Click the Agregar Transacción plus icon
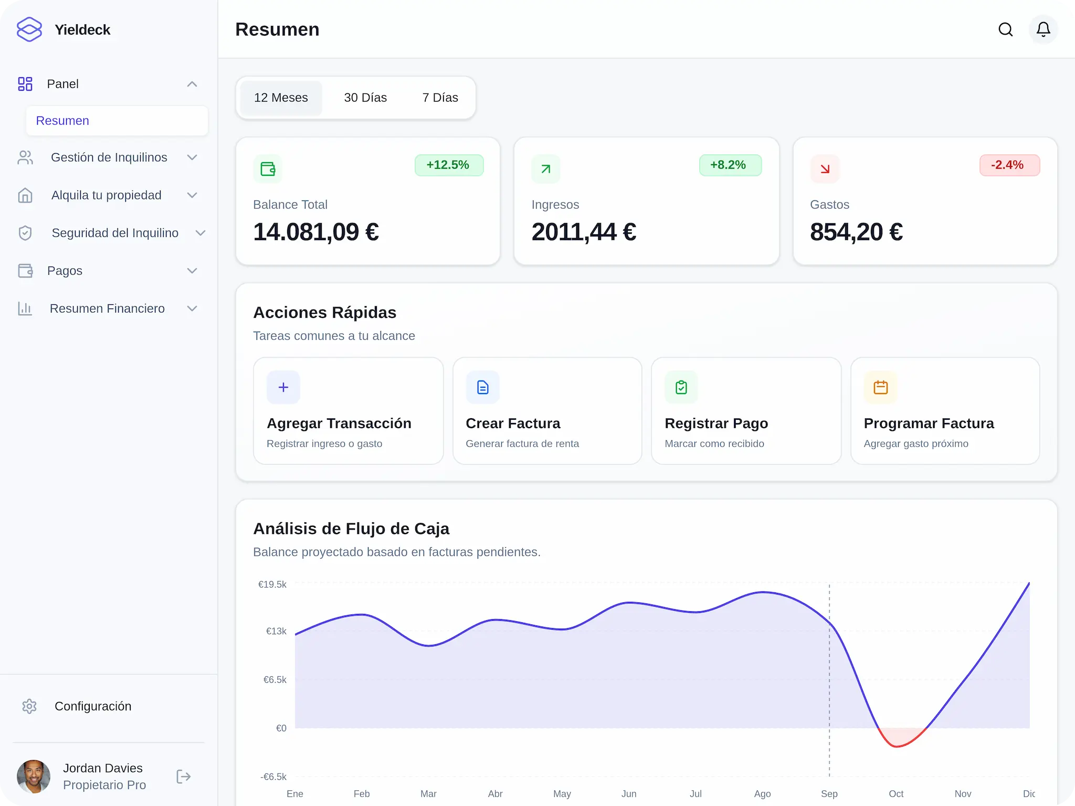Screen dimensions: 1075x806 coord(283,387)
